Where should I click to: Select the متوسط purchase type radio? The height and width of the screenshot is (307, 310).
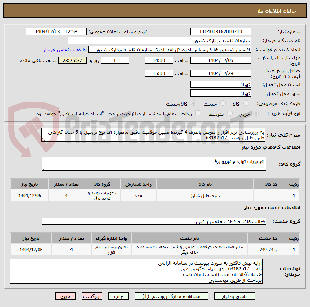click(x=230, y=113)
